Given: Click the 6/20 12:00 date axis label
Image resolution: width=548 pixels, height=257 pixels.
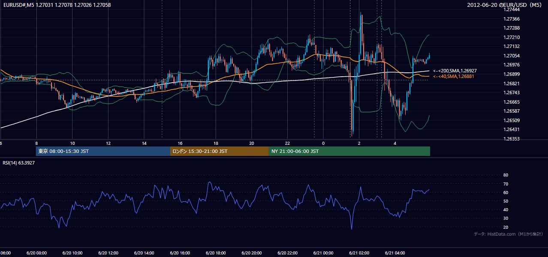Looking at the screenshot, I should (108, 253).
